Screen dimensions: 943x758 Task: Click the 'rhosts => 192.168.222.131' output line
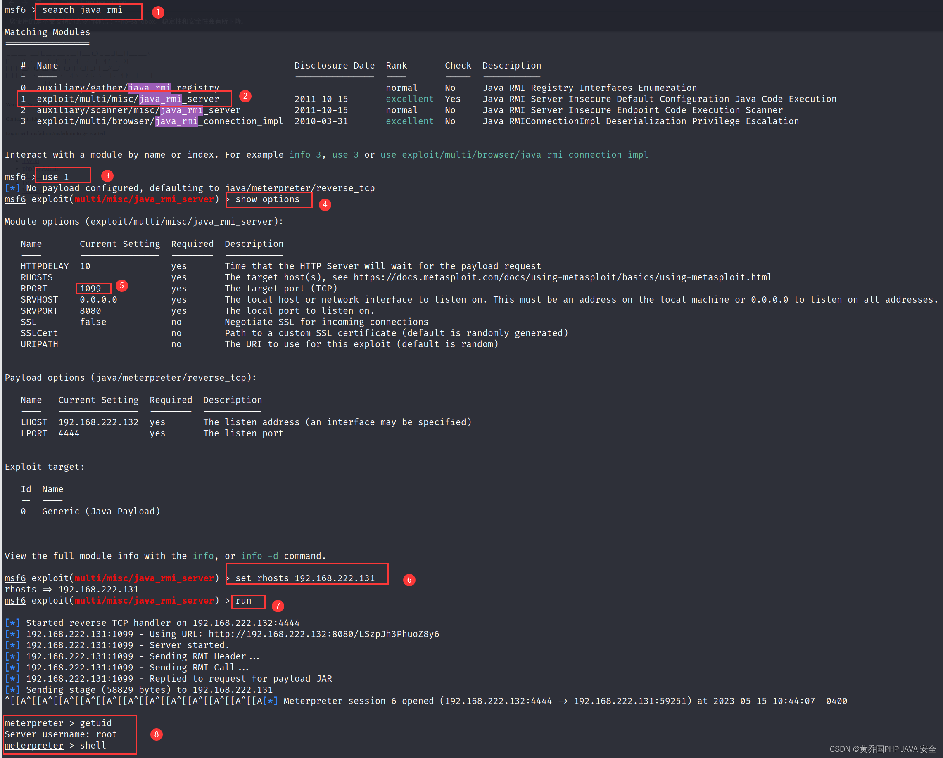[x=72, y=590]
